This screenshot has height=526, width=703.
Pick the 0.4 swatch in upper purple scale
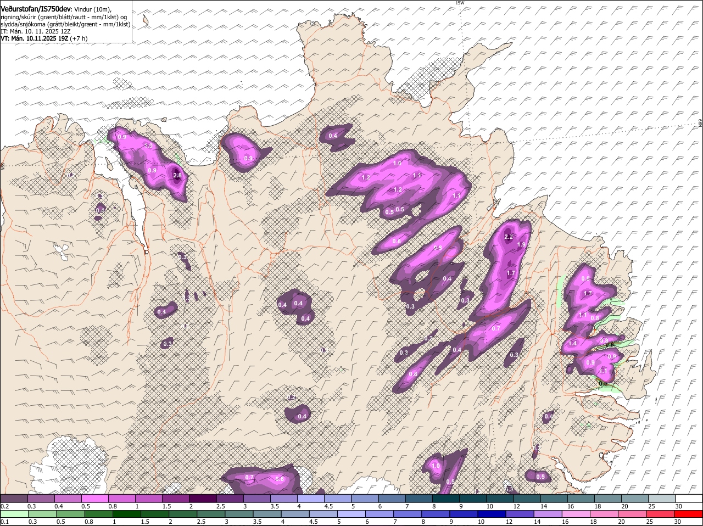68,498
